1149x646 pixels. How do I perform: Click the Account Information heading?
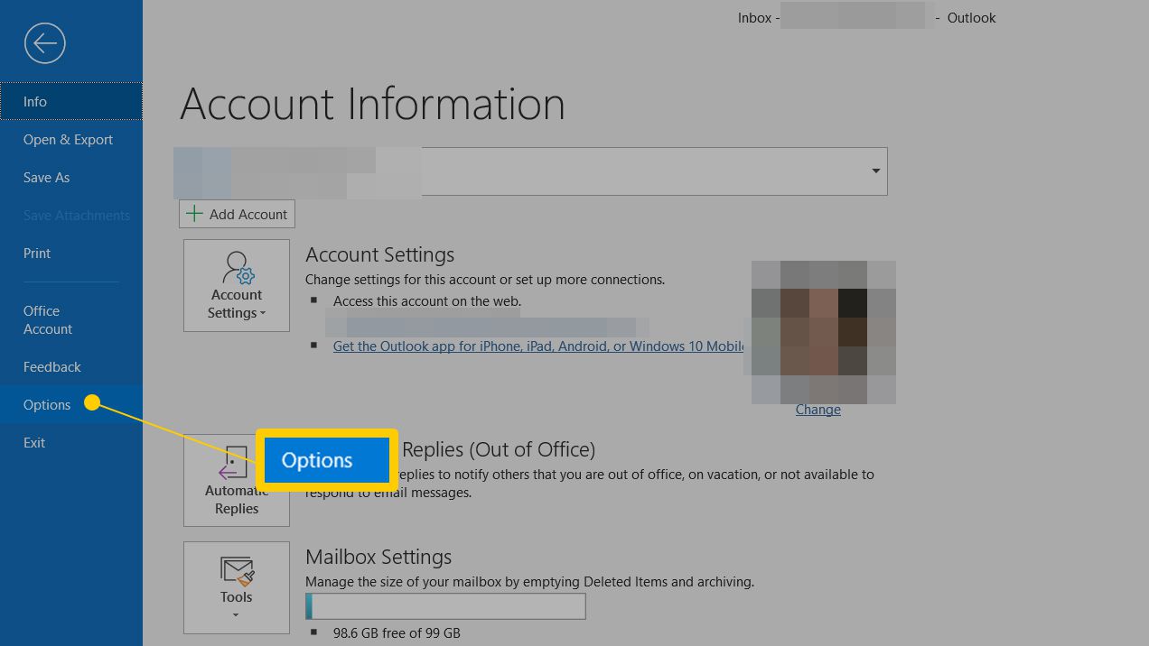[x=372, y=104]
